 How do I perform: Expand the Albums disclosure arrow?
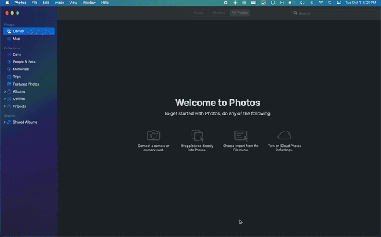point(5,91)
